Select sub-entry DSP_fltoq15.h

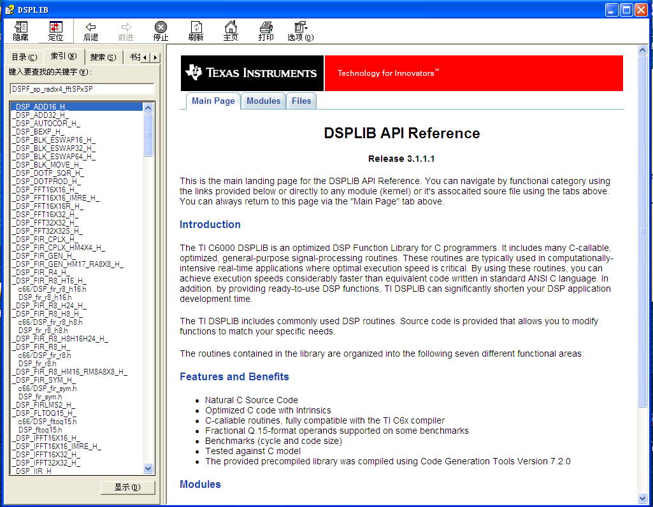(40, 430)
